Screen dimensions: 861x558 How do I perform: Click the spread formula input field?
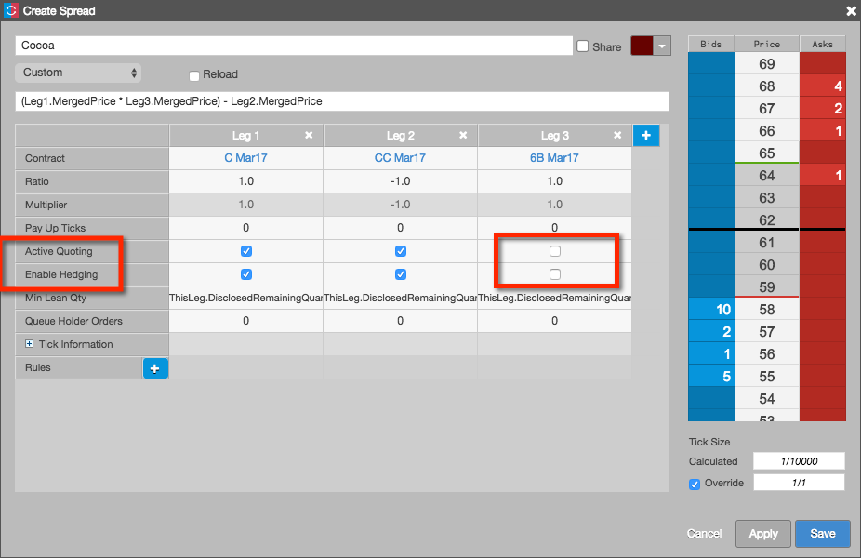341,101
